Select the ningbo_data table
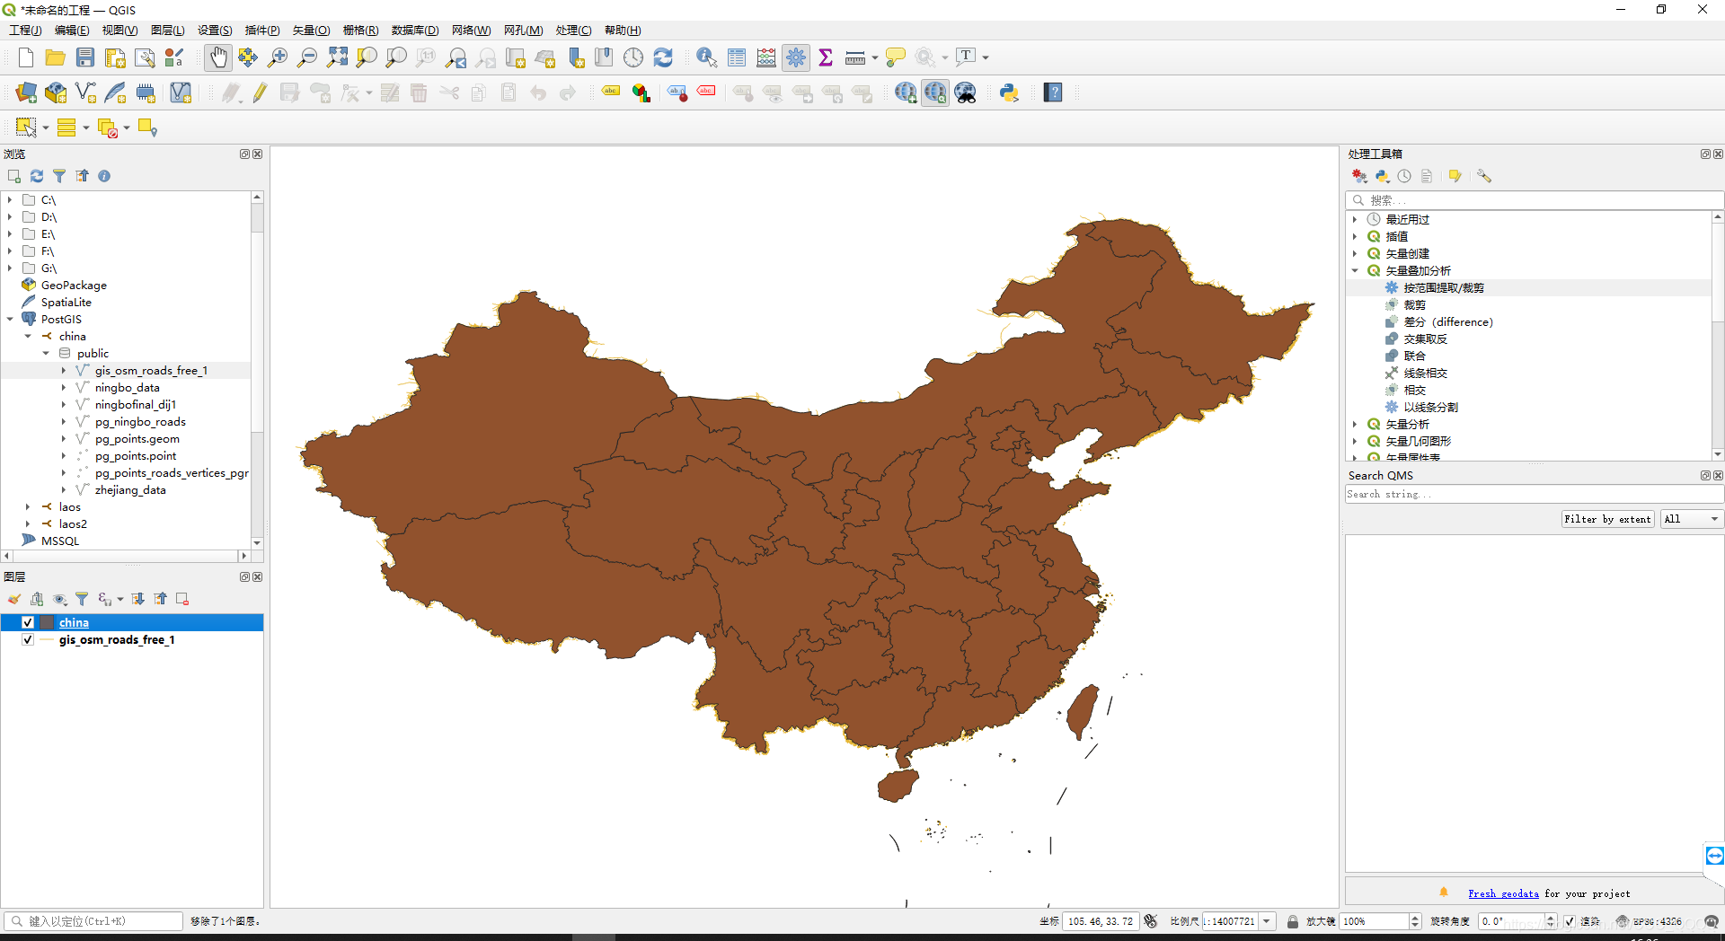The width and height of the screenshot is (1725, 941). (127, 387)
